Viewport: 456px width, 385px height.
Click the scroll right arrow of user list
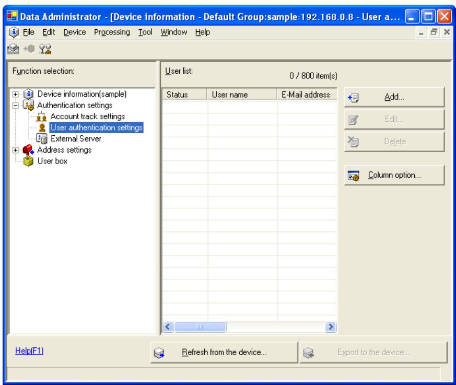[331, 327]
